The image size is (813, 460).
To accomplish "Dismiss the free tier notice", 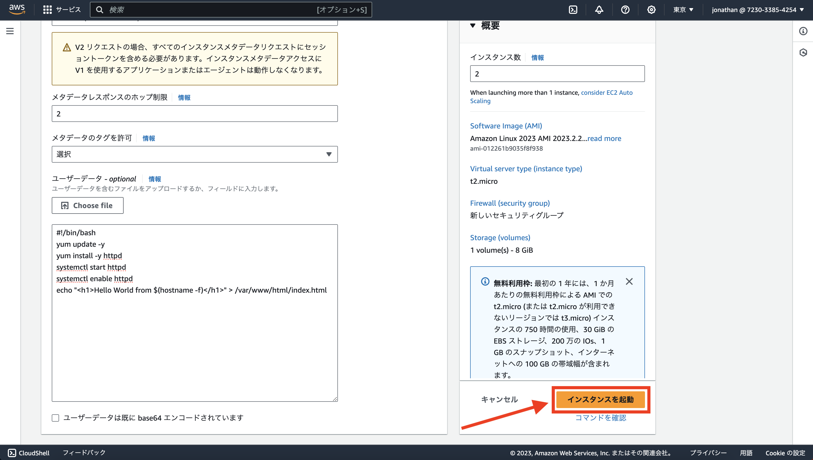I will (x=630, y=281).
